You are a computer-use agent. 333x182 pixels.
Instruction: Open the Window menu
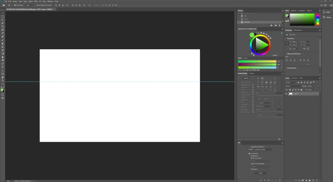(x=50, y=1)
